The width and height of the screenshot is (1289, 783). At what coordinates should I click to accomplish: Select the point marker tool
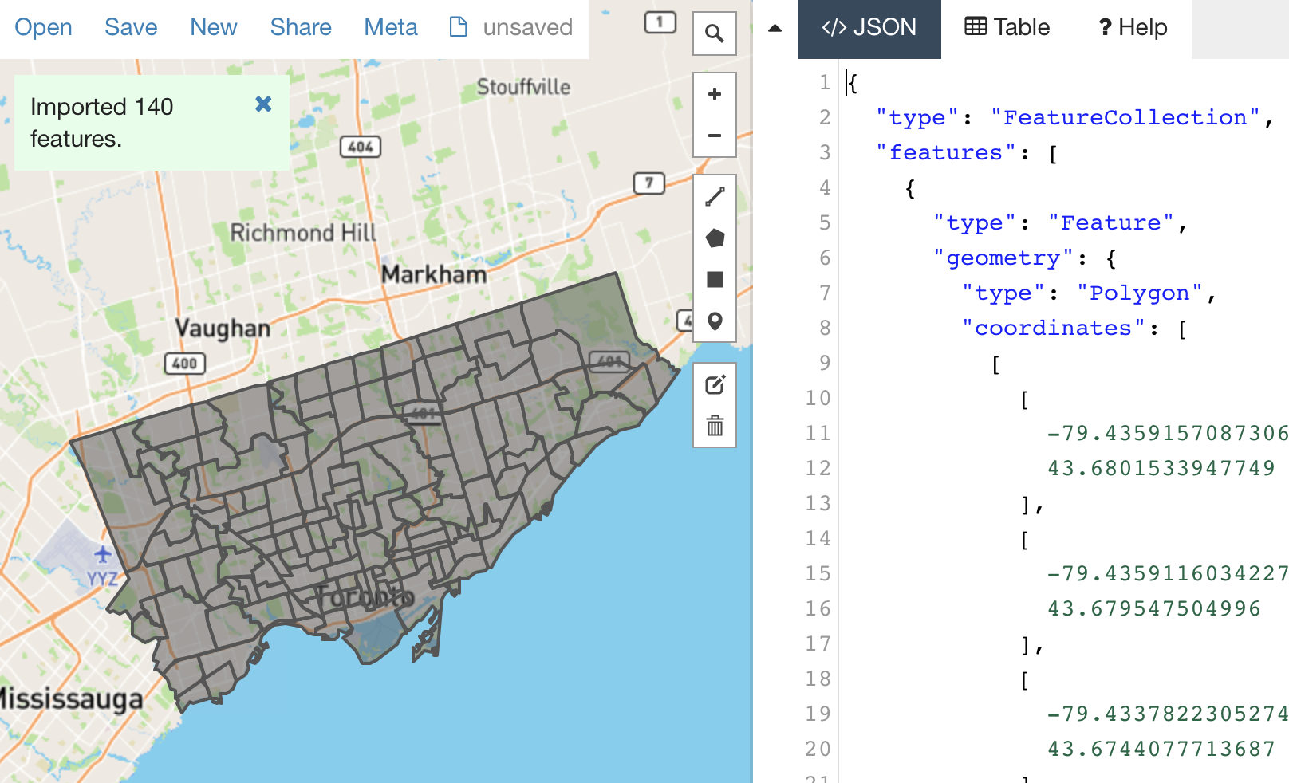pos(715,321)
